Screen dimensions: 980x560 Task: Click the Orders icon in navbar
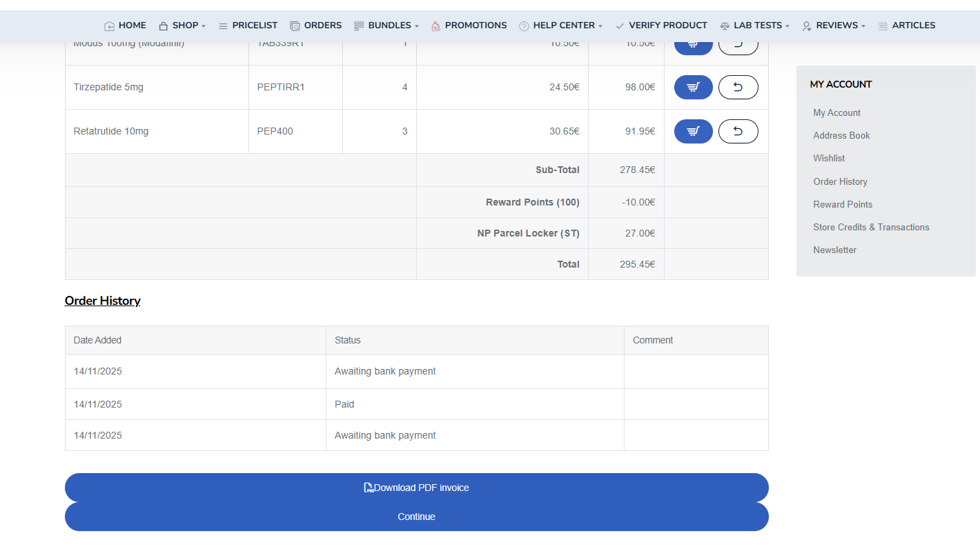click(x=295, y=26)
